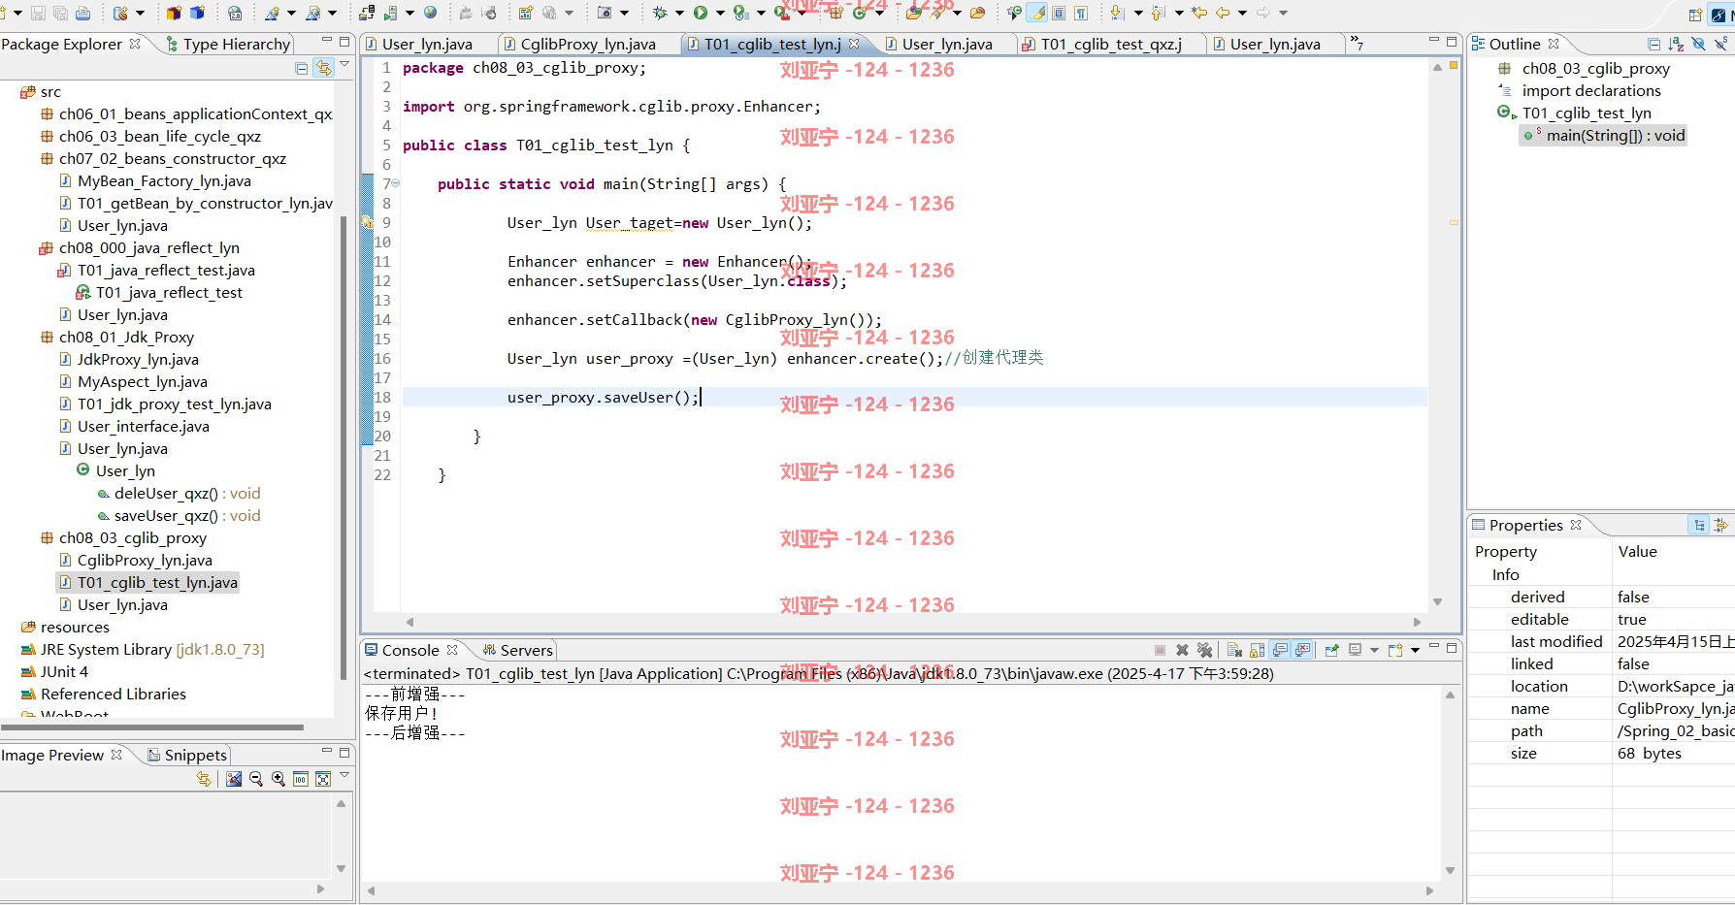The width and height of the screenshot is (1735, 905).
Task: Toggle Block Selection Mode icon
Action: pos(1059,13)
